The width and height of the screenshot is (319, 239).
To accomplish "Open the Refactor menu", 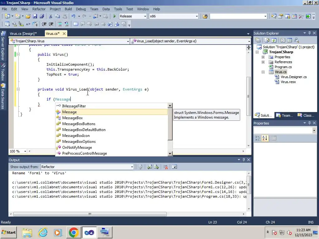I will 39,9.
